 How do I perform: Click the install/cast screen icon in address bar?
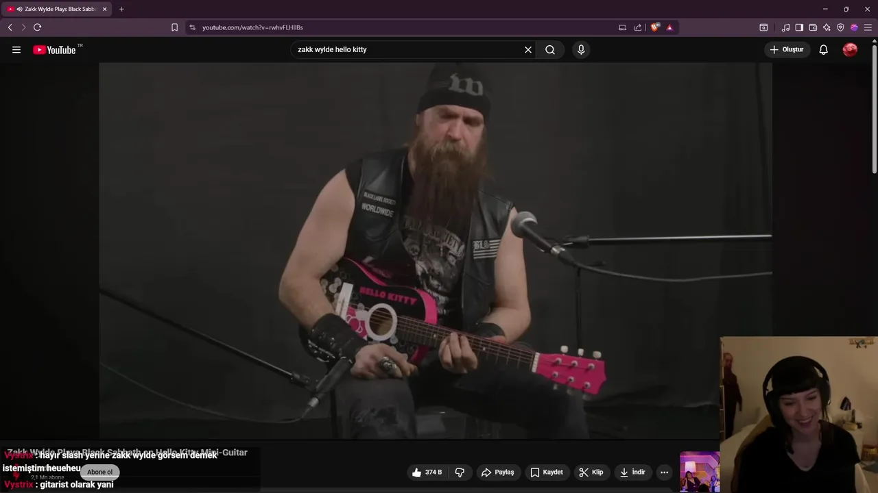tap(622, 27)
